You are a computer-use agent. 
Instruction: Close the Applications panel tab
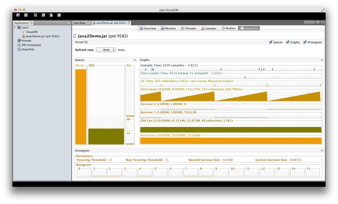pos(31,23)
